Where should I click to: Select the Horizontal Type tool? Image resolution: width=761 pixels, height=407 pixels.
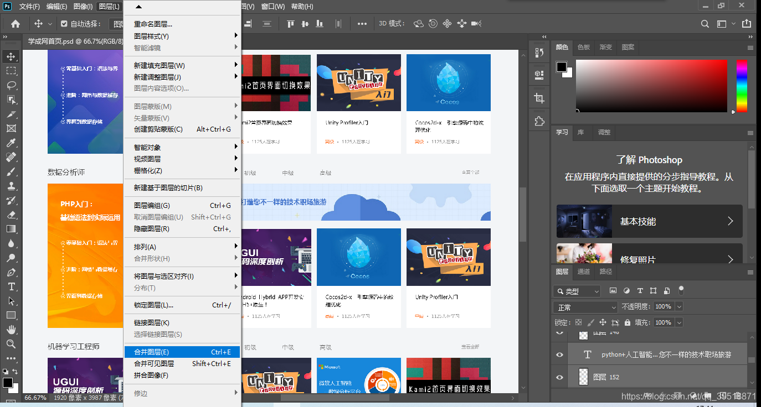[11, 286]
